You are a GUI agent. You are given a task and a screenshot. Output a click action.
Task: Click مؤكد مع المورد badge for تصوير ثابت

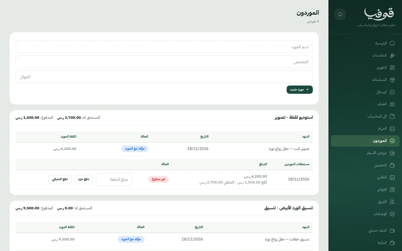135,149
